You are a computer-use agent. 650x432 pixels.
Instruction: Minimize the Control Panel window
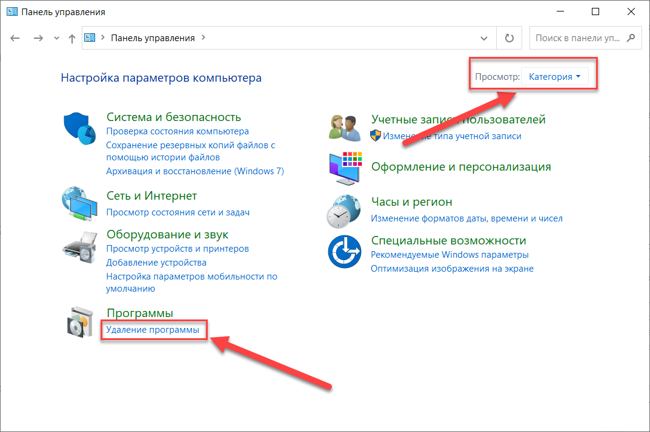[560, 11]
